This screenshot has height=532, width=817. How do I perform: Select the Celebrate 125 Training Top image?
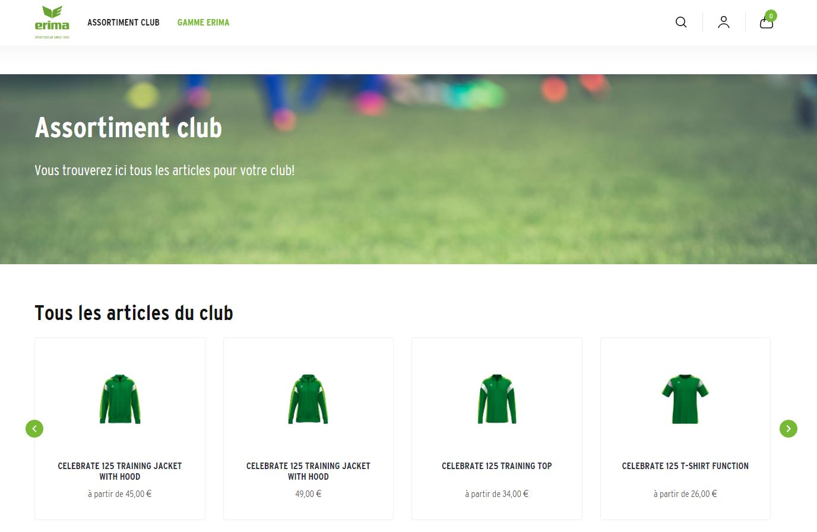497,399
